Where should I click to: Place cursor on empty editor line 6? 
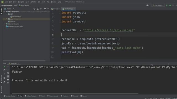click(x=119, y=35)
